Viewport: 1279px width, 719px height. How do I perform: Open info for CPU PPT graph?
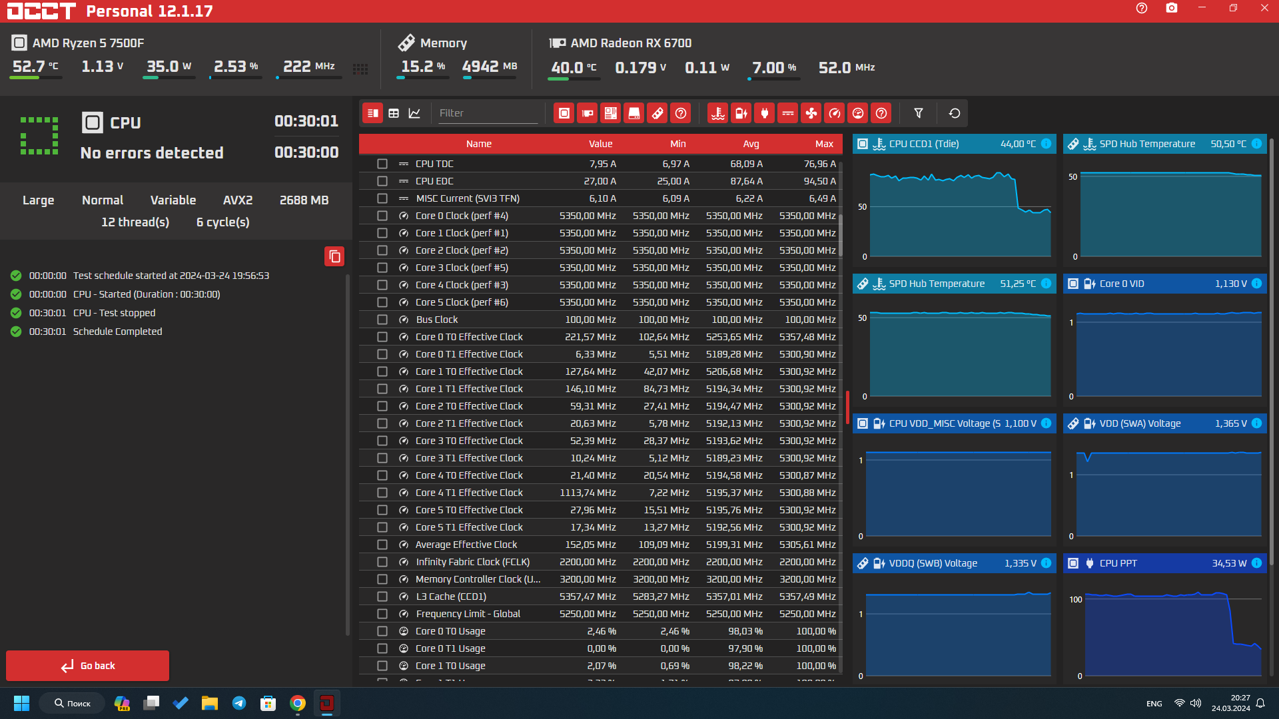click(1256, 563)
